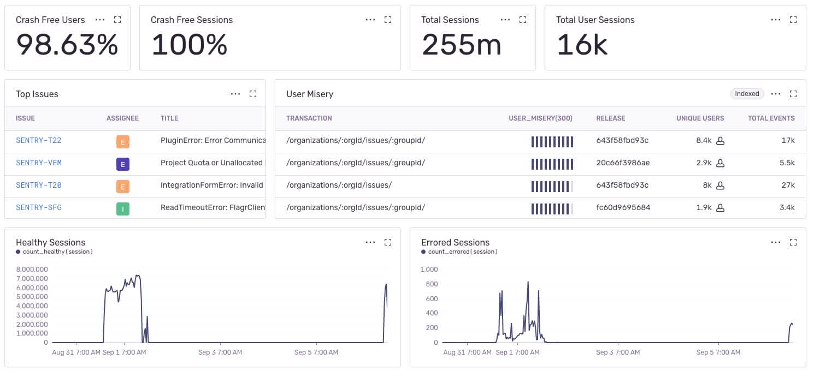Expand the Total Sessions widget to fullscreen
Viewport: 814px width, 371px height.
pos(523,20)
